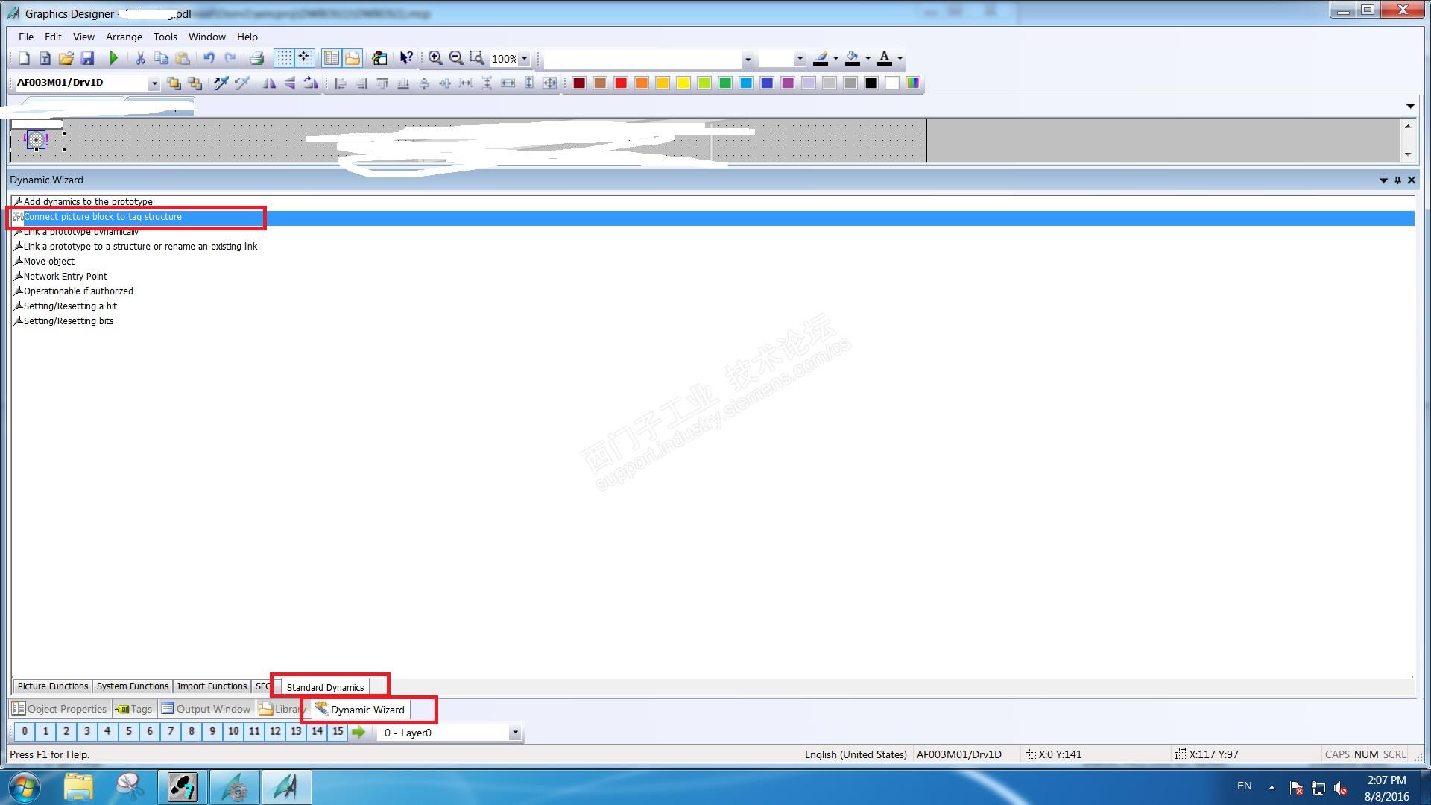Select Setting/Resetting a bit entry
Screen dimensions: 1431x805
(70, 306)
